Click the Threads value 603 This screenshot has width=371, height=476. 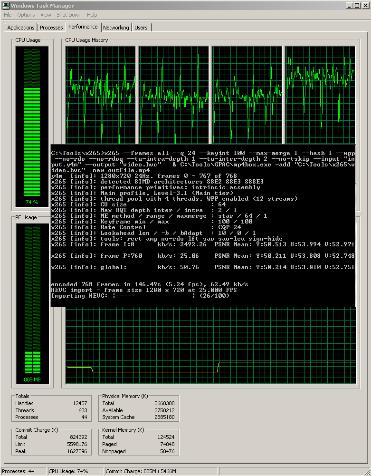click(x=83, y=410)
